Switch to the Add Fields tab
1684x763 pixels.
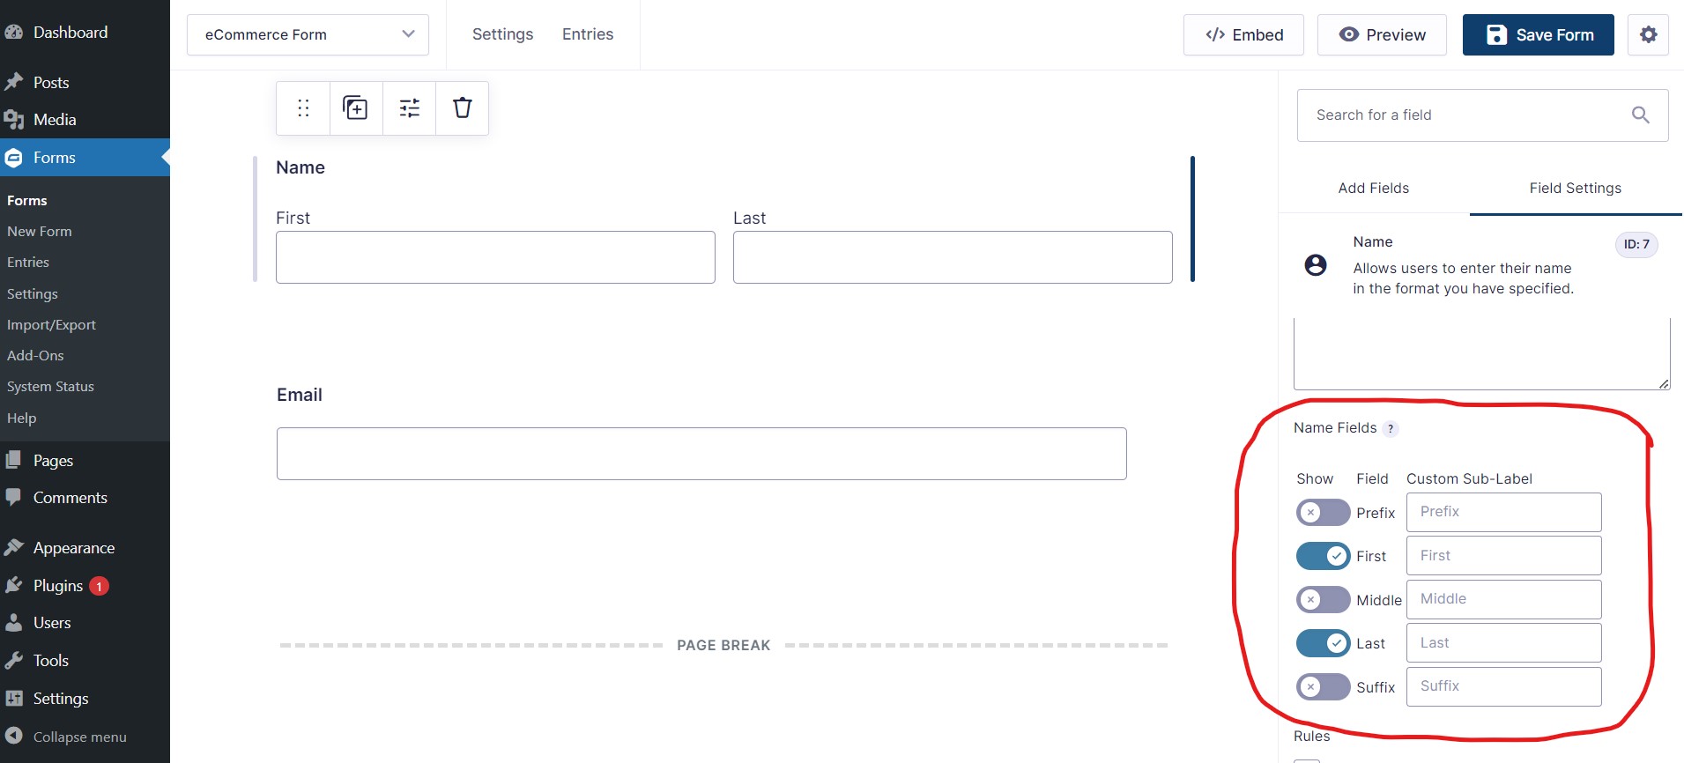[x=1373, y=189]
